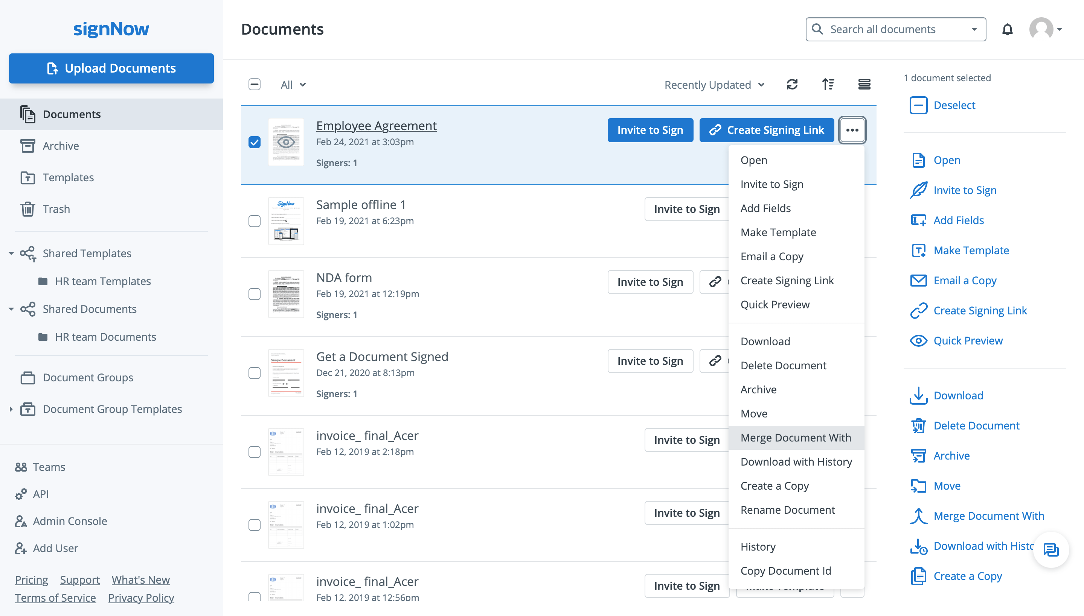
Task: Select Copy Document Id menu entry
Action: pos(786,570)
